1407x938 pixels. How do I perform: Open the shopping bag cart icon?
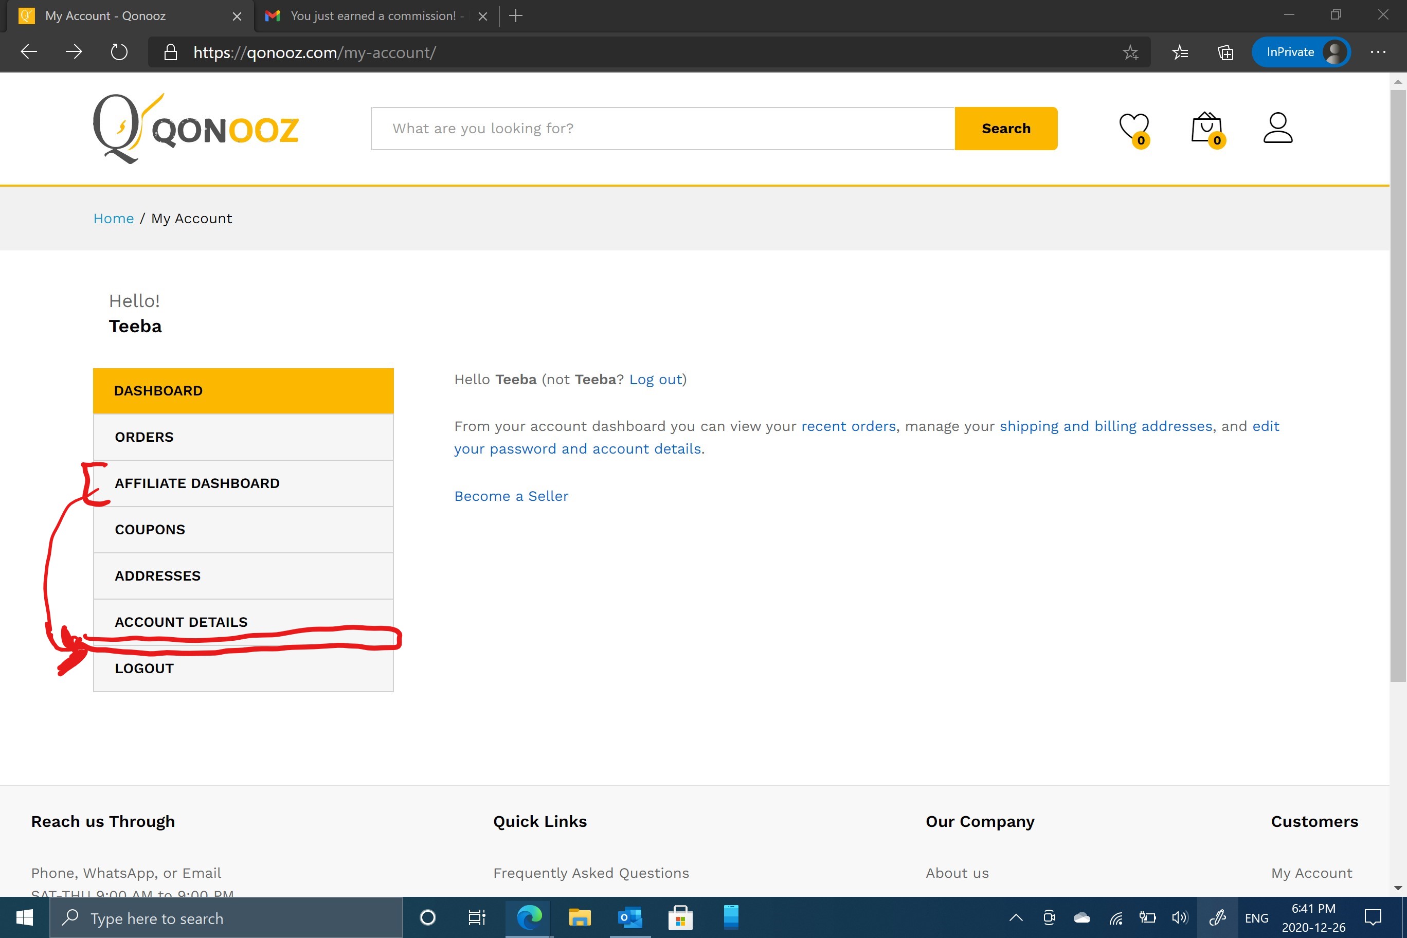coord(1206,128)
